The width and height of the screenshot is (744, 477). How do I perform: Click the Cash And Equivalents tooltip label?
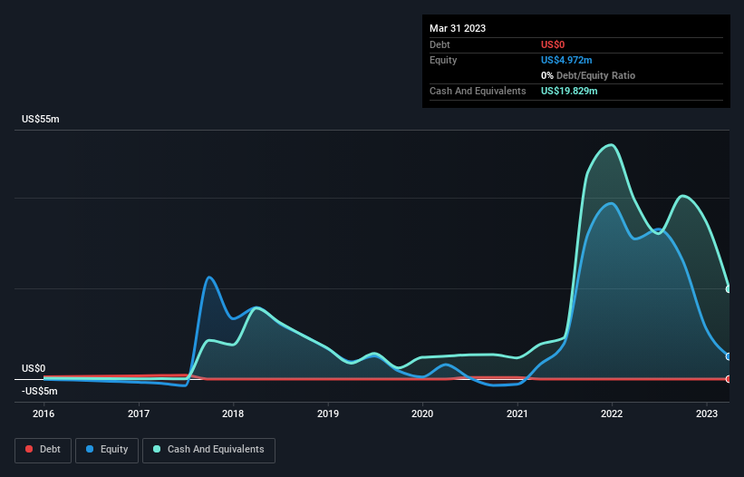coord(478,91)
